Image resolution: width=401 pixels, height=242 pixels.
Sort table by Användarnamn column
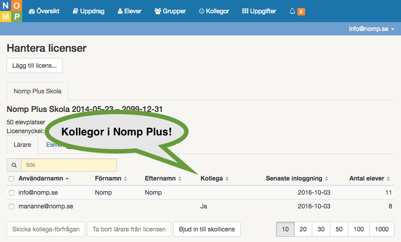[43, 178]
